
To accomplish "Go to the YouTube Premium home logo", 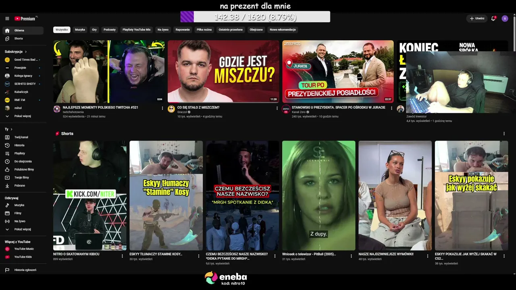I will [26, 19].
